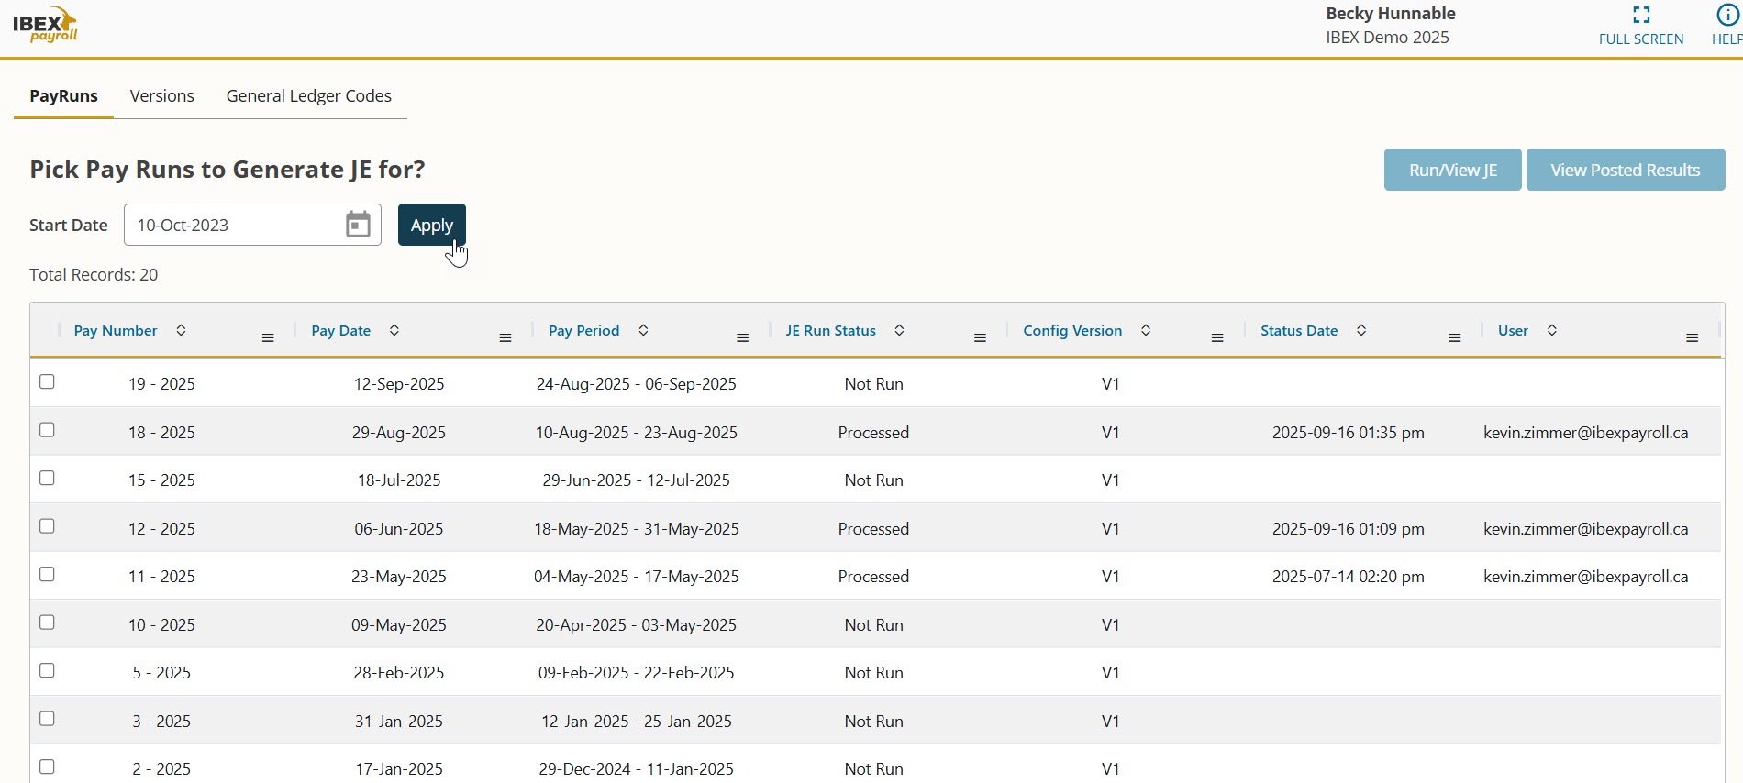Click the Apply button

432,225
